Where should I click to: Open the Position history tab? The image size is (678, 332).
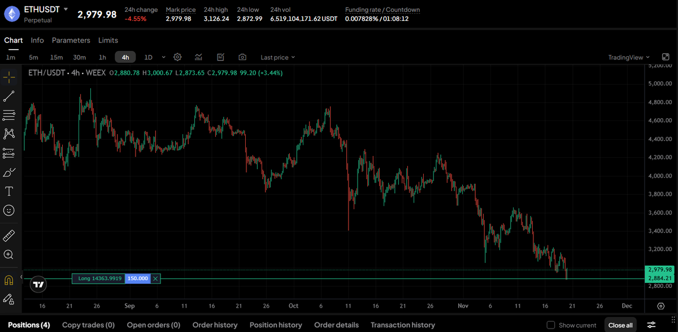click(276, 325)
